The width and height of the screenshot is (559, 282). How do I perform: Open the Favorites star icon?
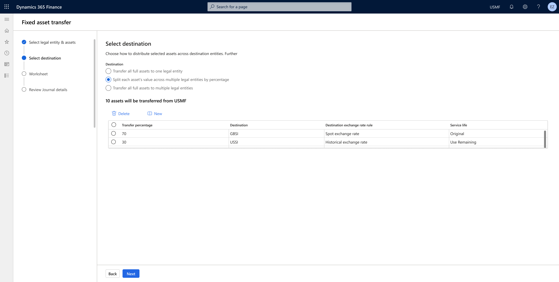(x=7, y=42)
